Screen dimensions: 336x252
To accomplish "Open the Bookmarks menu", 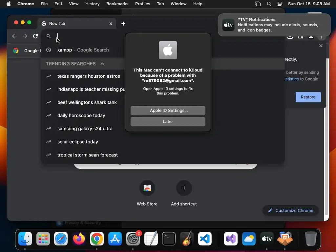I will pos(117,4).
